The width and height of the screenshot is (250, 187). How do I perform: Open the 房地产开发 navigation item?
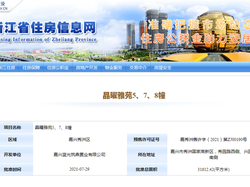coord(87,67)
